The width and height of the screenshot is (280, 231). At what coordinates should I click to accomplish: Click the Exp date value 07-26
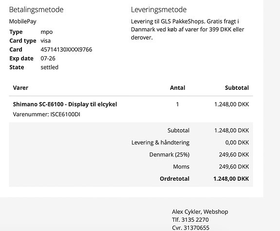click(48, 59)
